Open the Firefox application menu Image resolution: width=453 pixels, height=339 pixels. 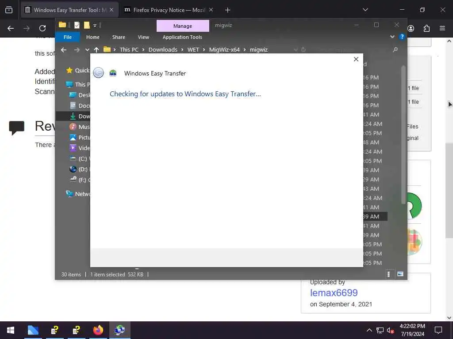coord(442,28)
